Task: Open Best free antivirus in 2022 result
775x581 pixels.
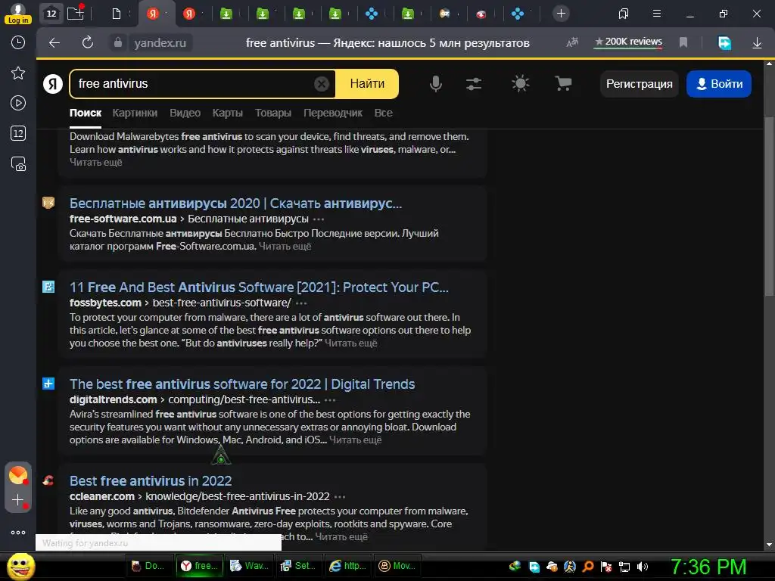Action: 151,480
